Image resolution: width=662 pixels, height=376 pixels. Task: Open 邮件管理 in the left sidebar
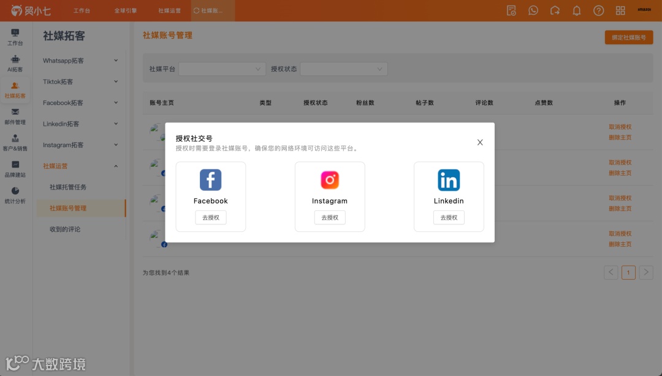pos(15,117)
